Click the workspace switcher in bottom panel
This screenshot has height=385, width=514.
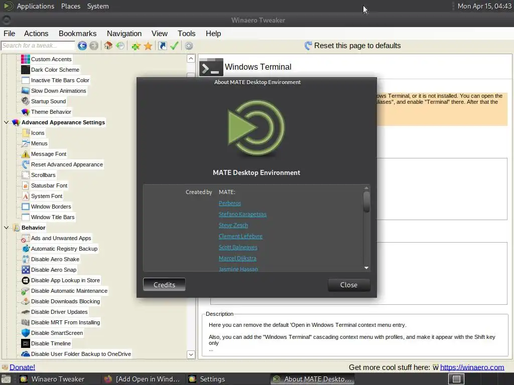456,379
